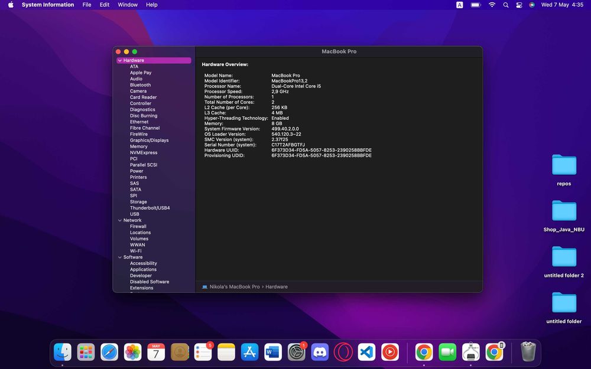Image resolution: width=591 pixels, height=369 pixels.
Task: Select Firewall under Network
Action: pos(138,227)
